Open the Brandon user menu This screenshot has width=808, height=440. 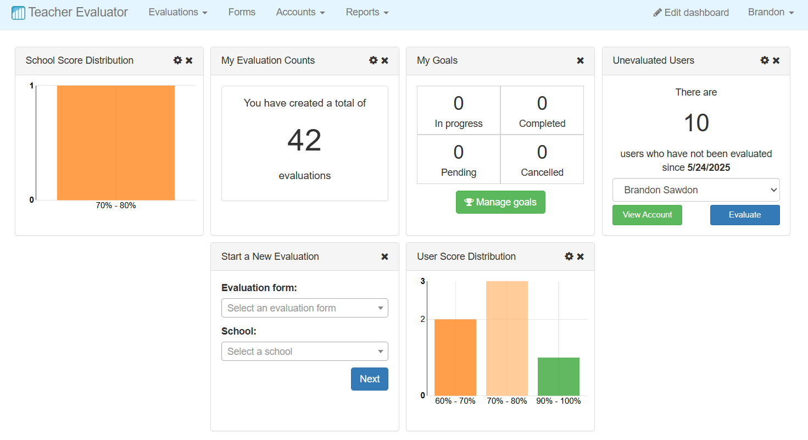[771, 12]
